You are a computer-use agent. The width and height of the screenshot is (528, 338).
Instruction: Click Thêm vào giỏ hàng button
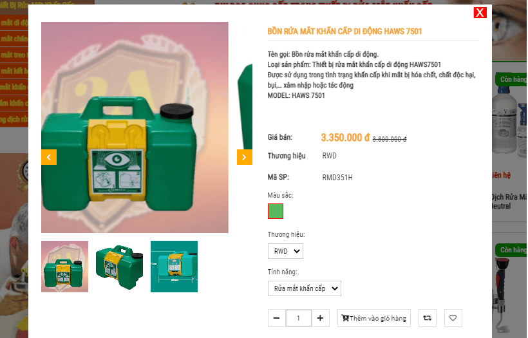[373, 318]
